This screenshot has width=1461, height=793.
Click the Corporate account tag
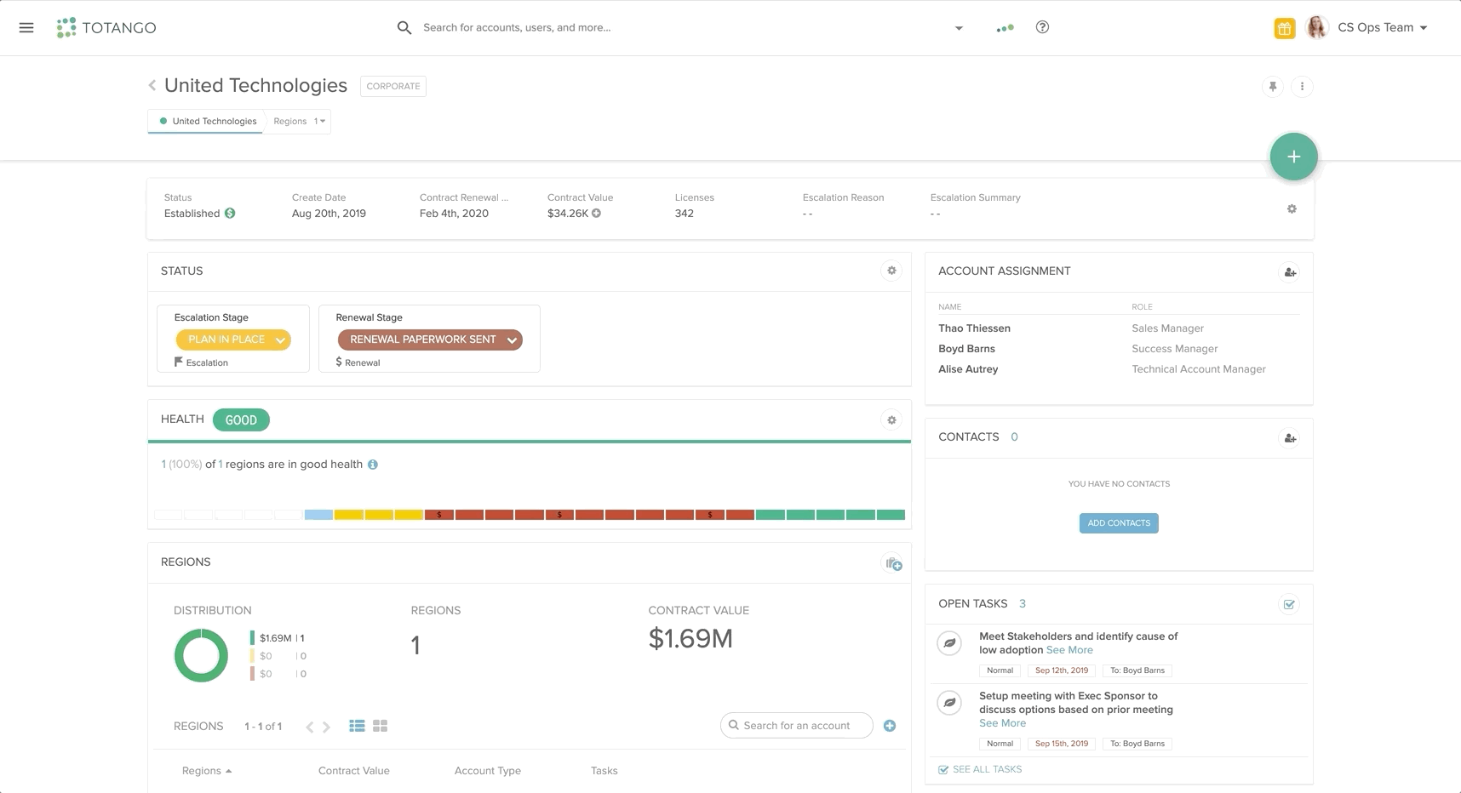coord(393,86)
